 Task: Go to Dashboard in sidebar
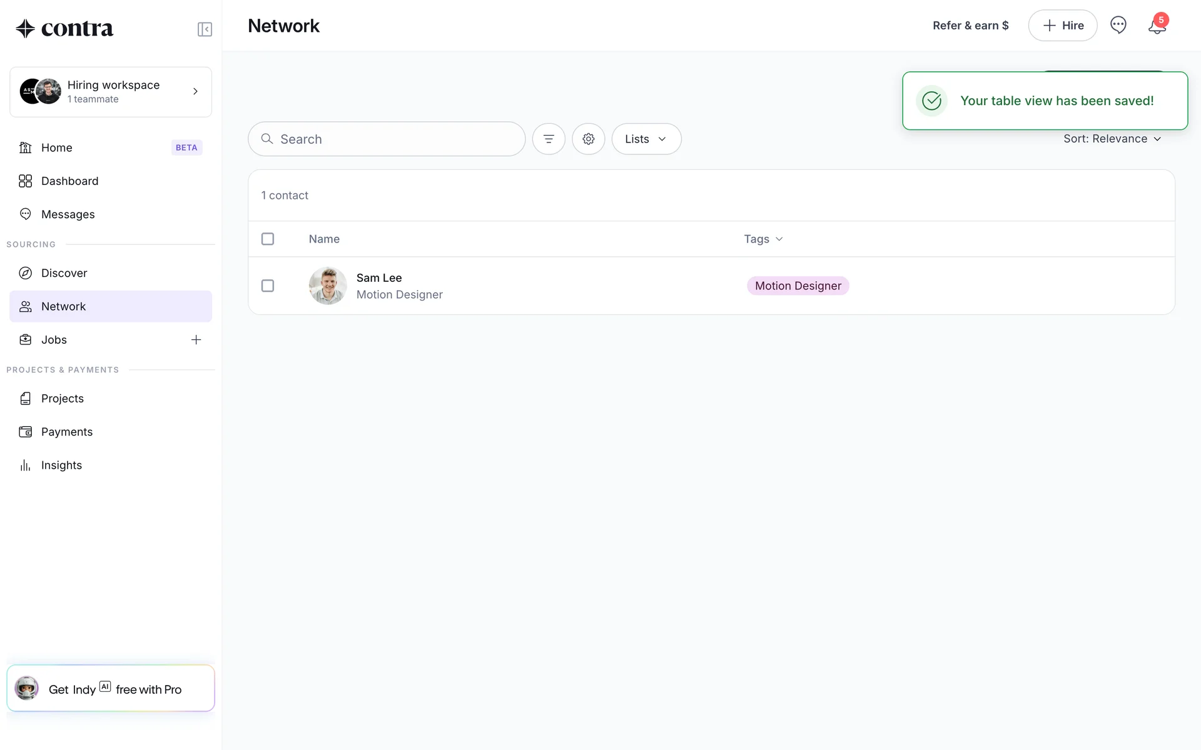tap(69, 181)
